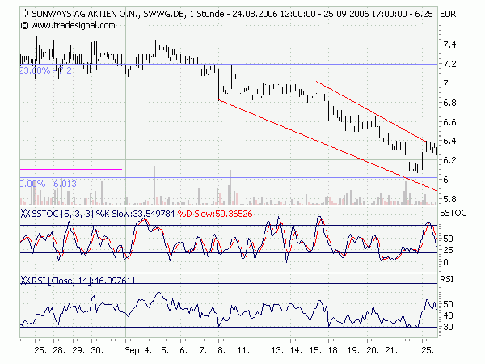This screenshot has width=485, height=364.
Task: Click the 14. date label
Action: [296, 350]
